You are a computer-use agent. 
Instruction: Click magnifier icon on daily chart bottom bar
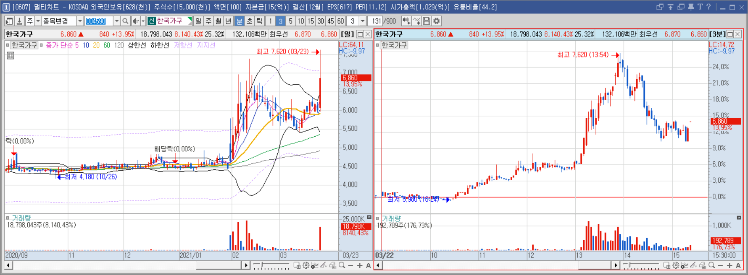pyautogui.click(x=342, y=265)
